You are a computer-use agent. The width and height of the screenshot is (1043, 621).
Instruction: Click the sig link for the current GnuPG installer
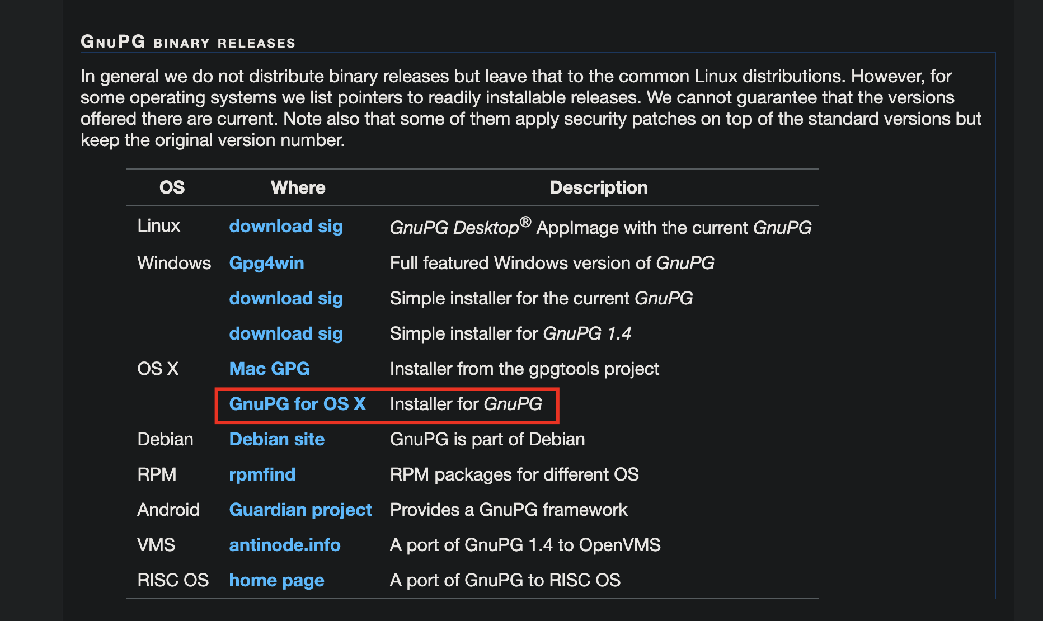pyautogui.click(x=330, y=298)
